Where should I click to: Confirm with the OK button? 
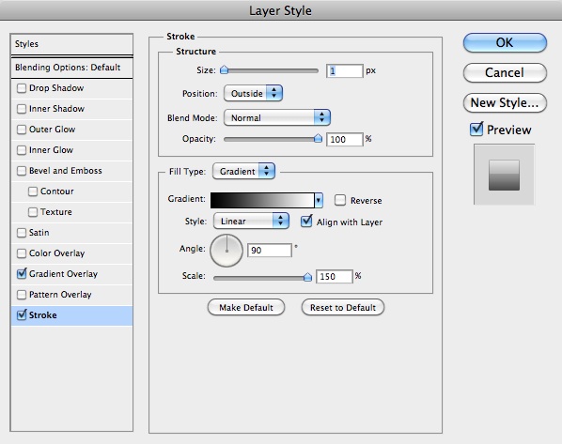[505, 42]
